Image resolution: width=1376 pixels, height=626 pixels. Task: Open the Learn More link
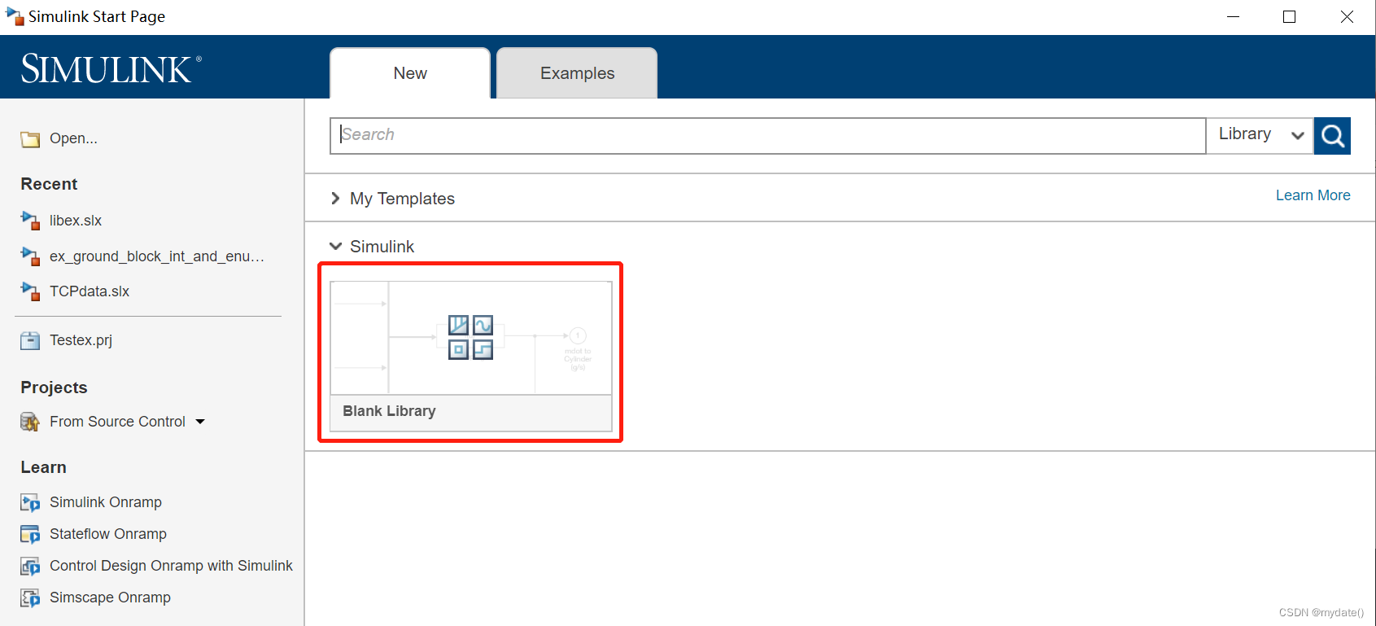pos(1313,195)
